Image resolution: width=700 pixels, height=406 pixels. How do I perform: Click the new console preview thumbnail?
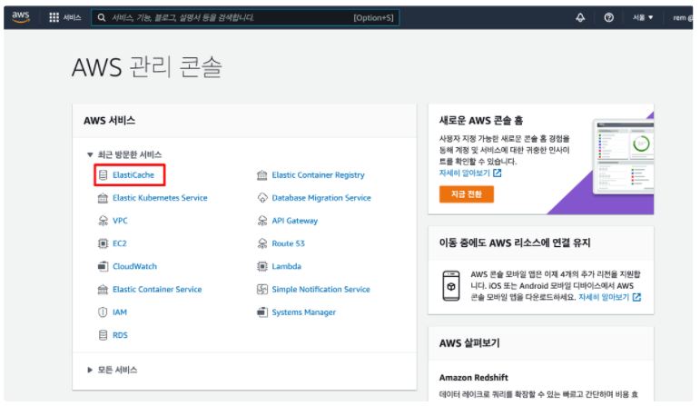click(x=624, y=156)
